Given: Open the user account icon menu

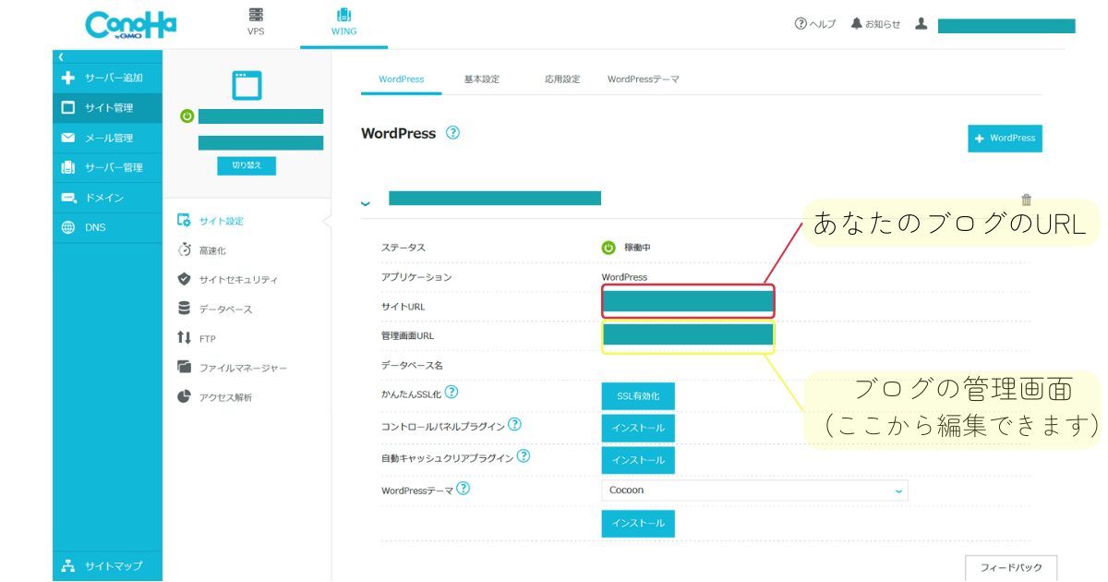Looking at the screenshot, I should click(921, 24).
